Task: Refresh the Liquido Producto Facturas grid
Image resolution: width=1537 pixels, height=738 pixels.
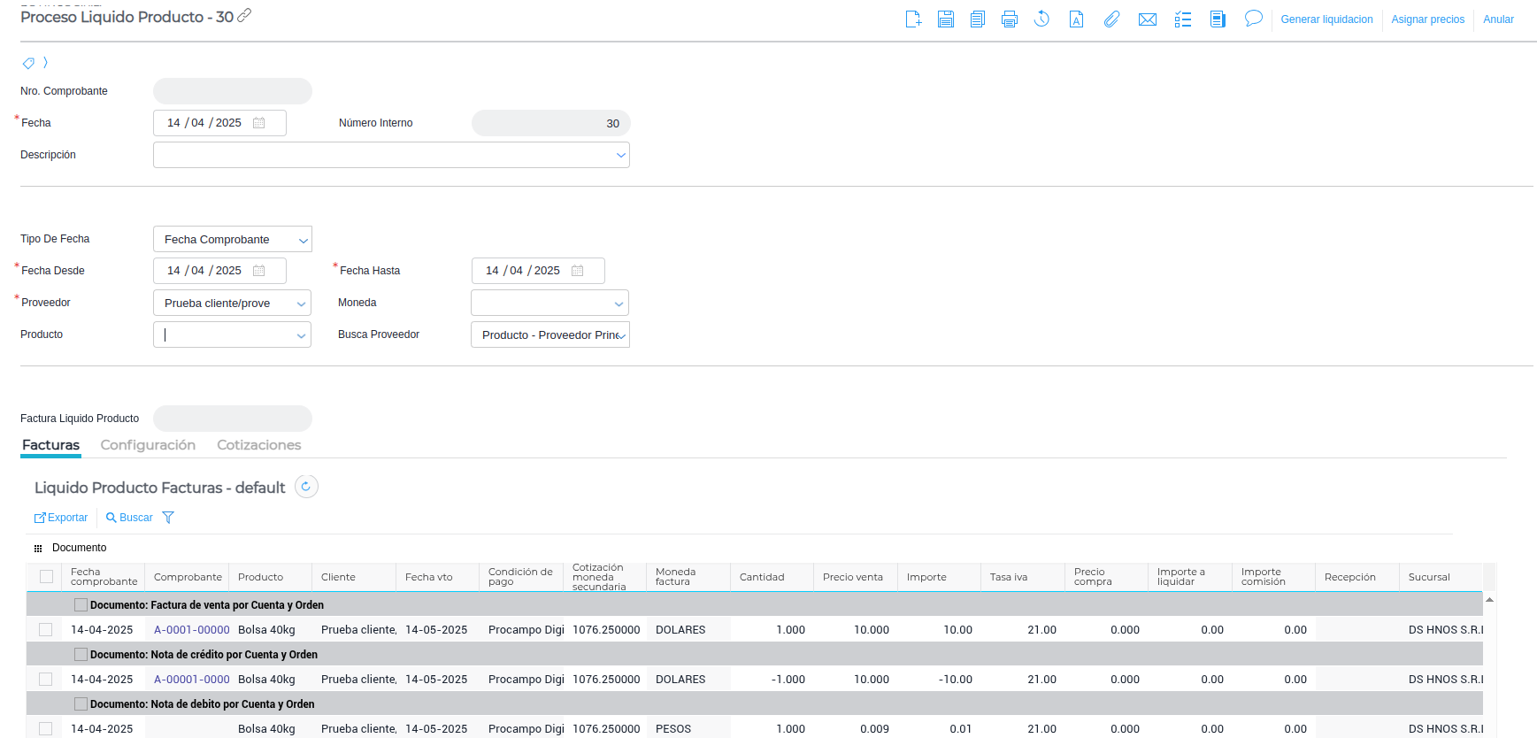Action: pos(306,487)
